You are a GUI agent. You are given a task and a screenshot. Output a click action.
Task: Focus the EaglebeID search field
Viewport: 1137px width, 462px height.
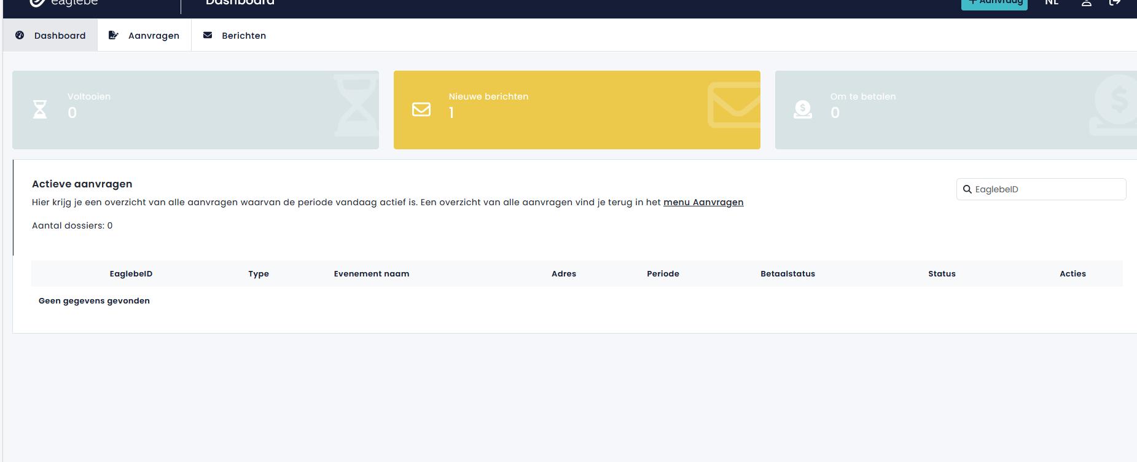(1041, 189)
